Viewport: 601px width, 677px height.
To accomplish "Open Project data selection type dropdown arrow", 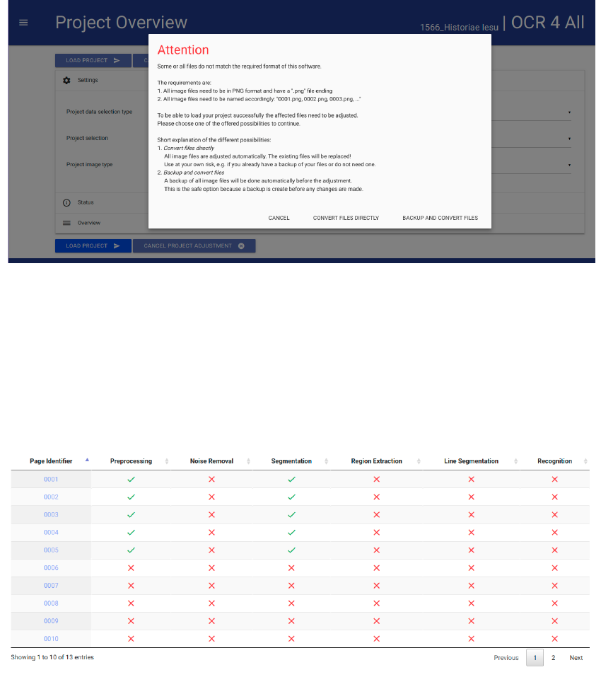I will point(569,112).
